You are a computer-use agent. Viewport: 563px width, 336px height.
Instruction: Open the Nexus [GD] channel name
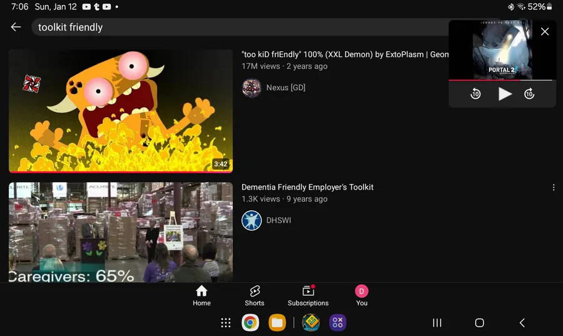coord(286,88)
